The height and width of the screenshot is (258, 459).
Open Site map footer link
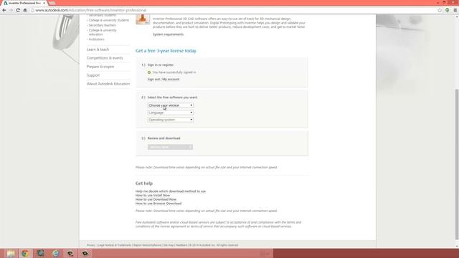tap(169, 245)
